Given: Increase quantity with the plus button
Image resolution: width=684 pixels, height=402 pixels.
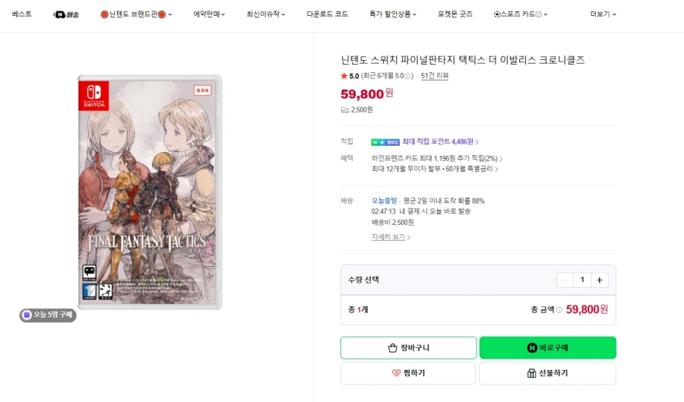Looking at the screenshot, I should pos(600,280).
